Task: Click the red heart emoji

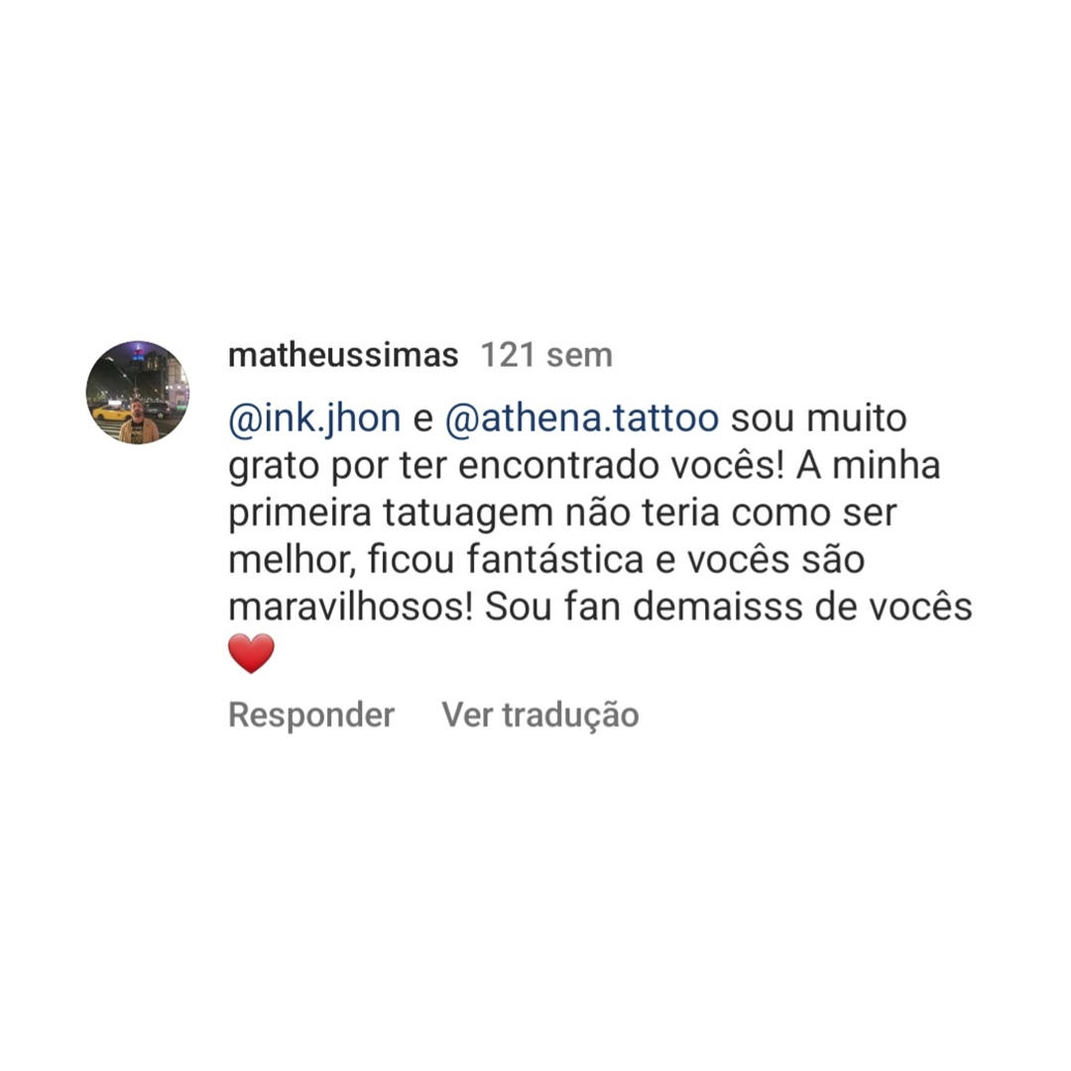Action: coord(251,653)
